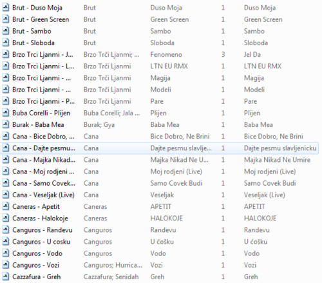Select the file icon for Cazzafura - Greh
322x283 pixels.
(x=6, y=277)
